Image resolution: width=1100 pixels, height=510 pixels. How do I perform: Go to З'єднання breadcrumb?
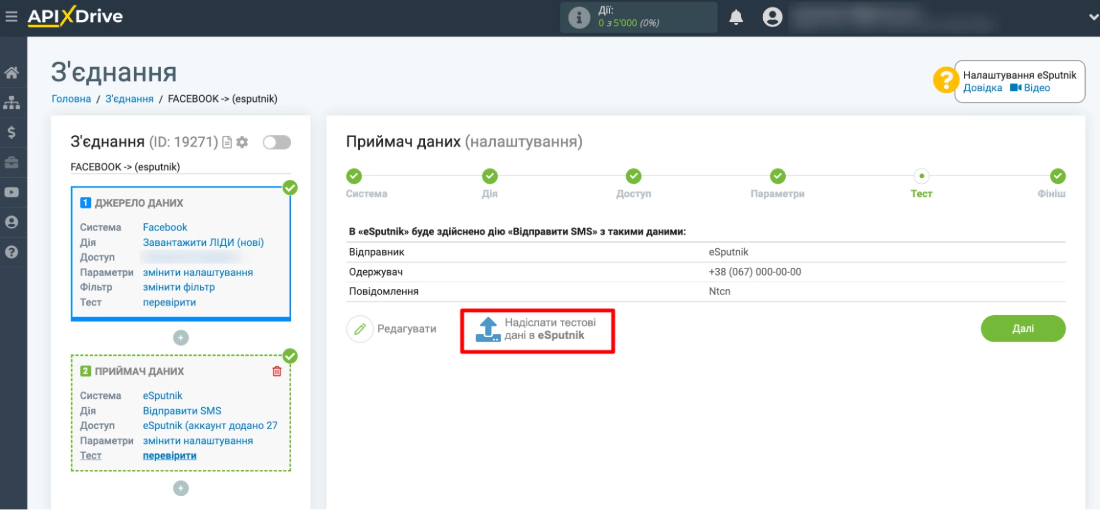(129, 99)
